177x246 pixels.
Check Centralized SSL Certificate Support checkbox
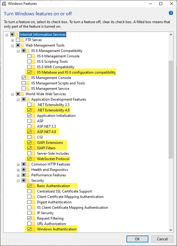[29, 191]
